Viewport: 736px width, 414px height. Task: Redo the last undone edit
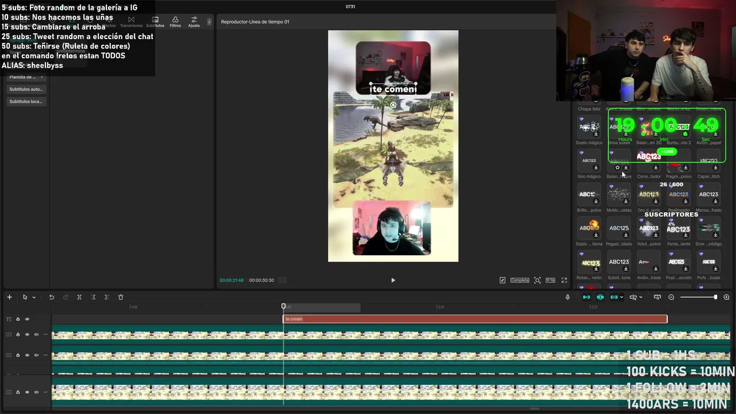66,297
